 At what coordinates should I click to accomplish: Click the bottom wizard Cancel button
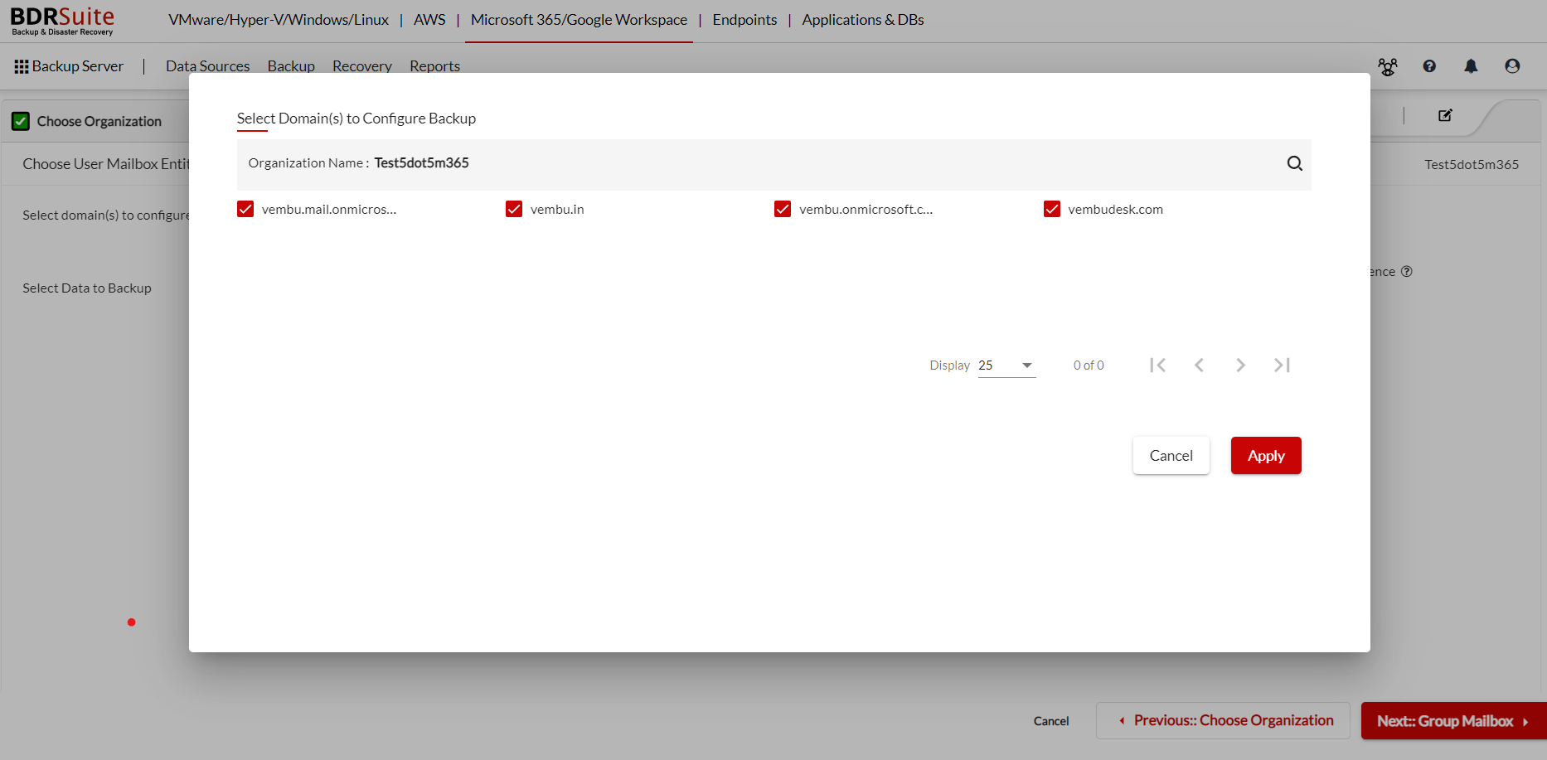[1051, 721]
